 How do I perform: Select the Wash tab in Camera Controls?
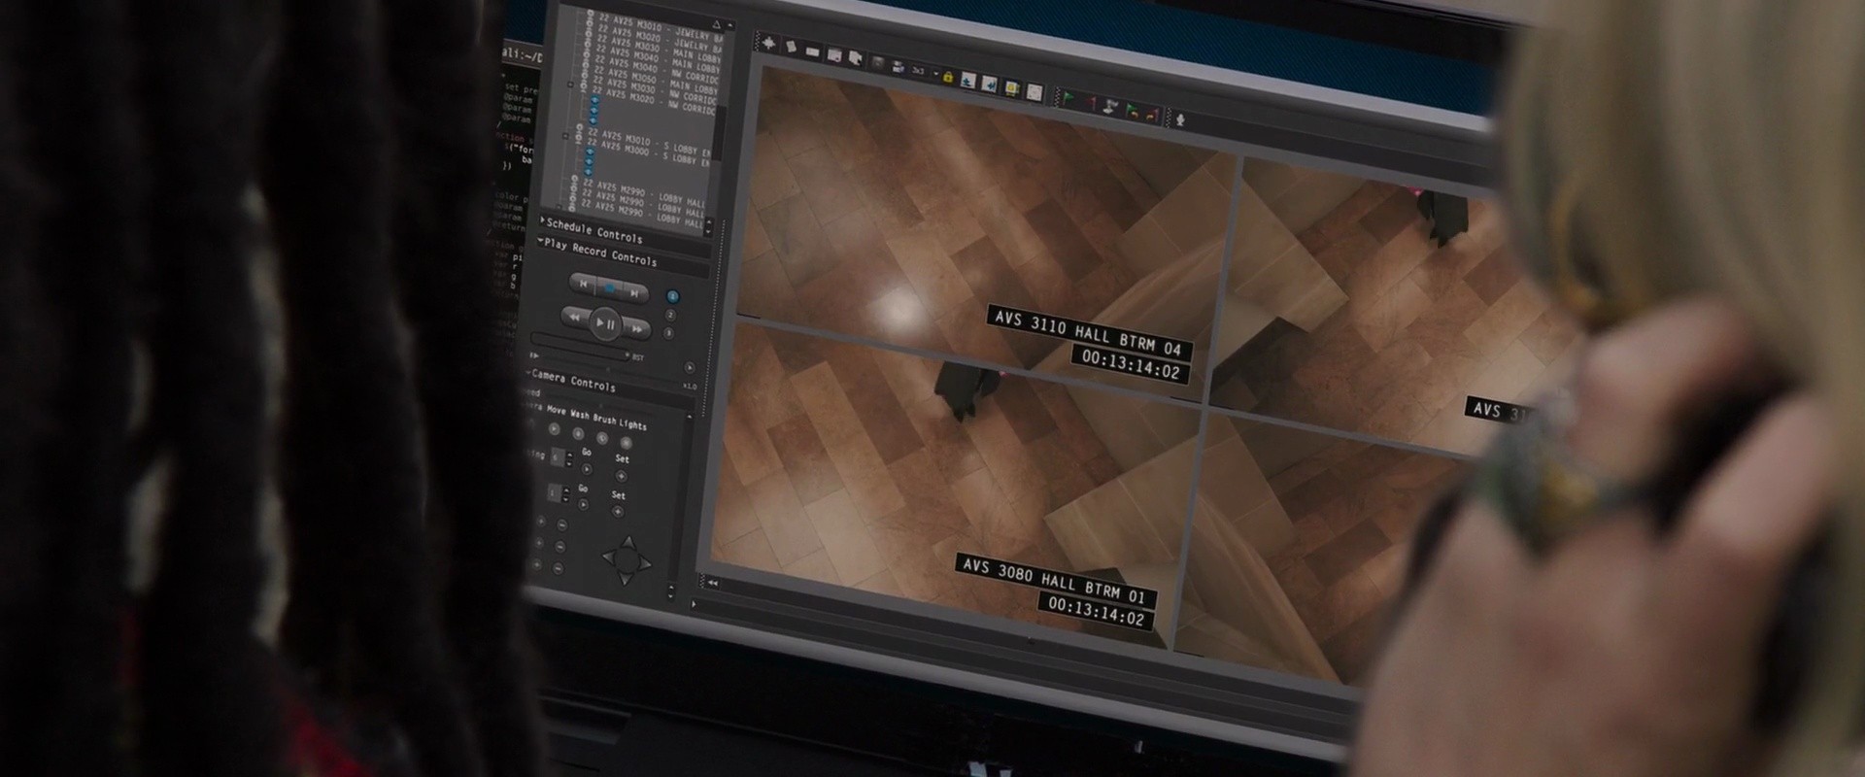580,416
